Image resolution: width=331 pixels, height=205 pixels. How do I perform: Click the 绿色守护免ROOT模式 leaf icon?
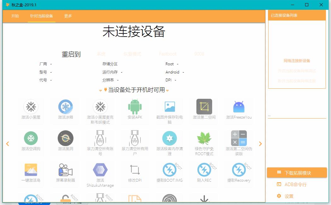pos(204,138)
